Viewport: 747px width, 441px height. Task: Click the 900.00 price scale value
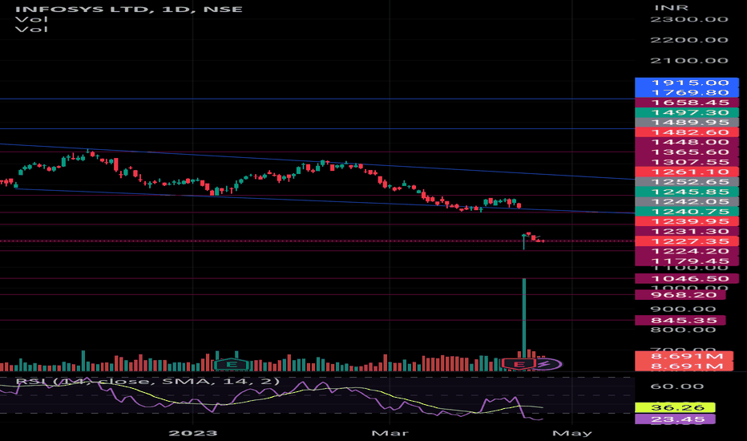pyautogui.click(x=683, y=310)
